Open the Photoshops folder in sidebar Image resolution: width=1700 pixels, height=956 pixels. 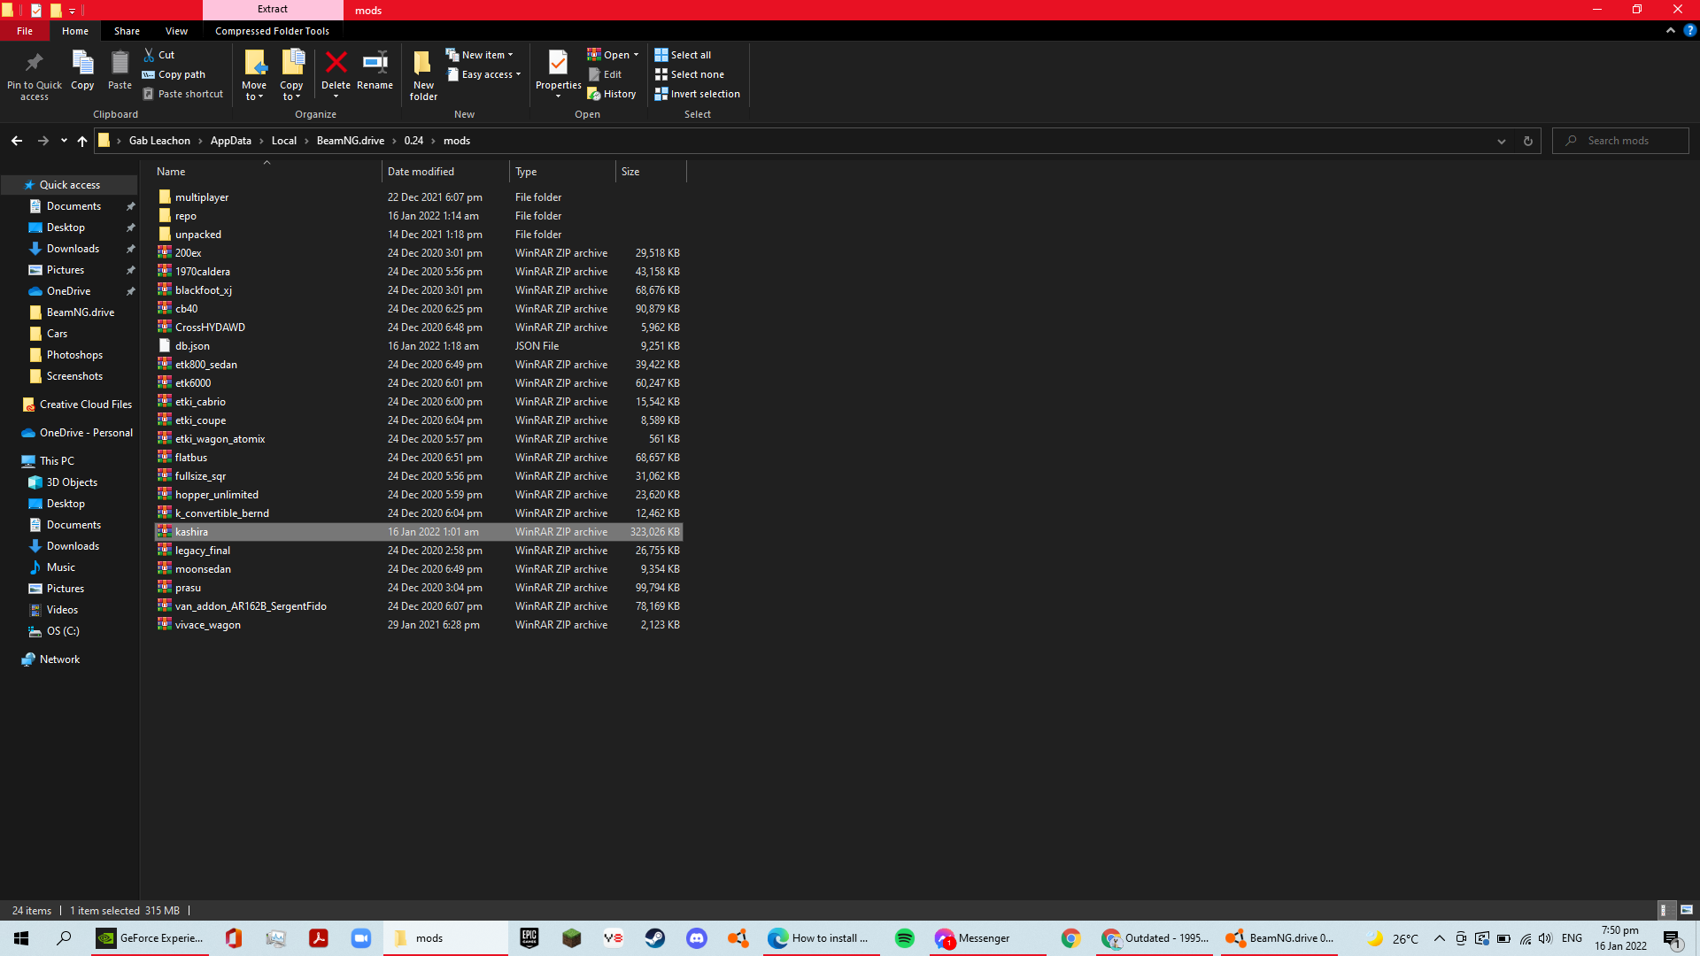pos(74,355)
